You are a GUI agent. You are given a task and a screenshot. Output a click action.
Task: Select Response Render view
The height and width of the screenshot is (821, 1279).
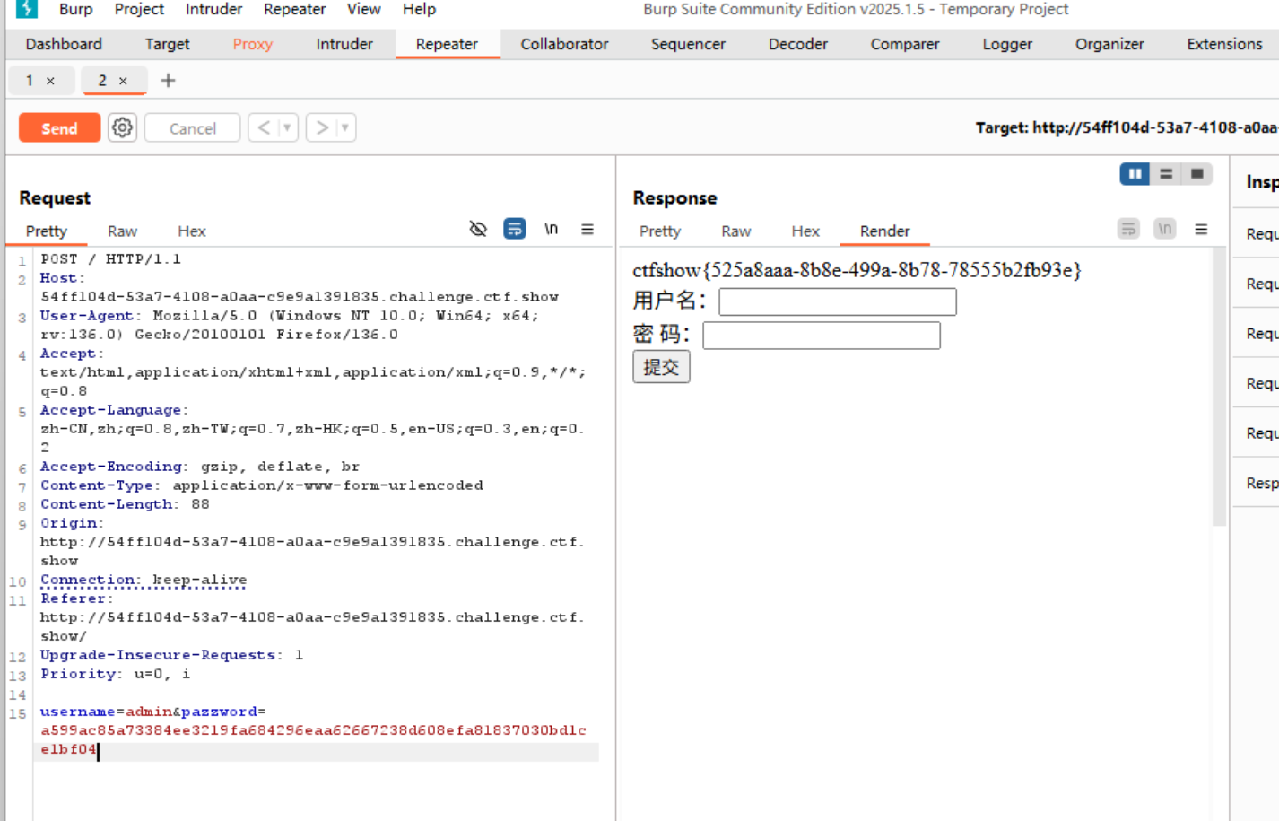884,231
